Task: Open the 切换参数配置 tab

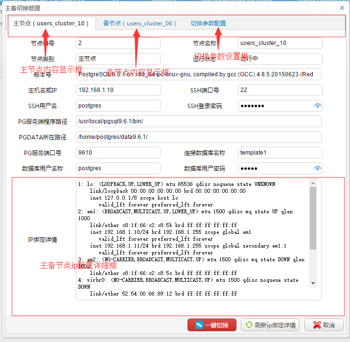Action: [x=209, y=23]
